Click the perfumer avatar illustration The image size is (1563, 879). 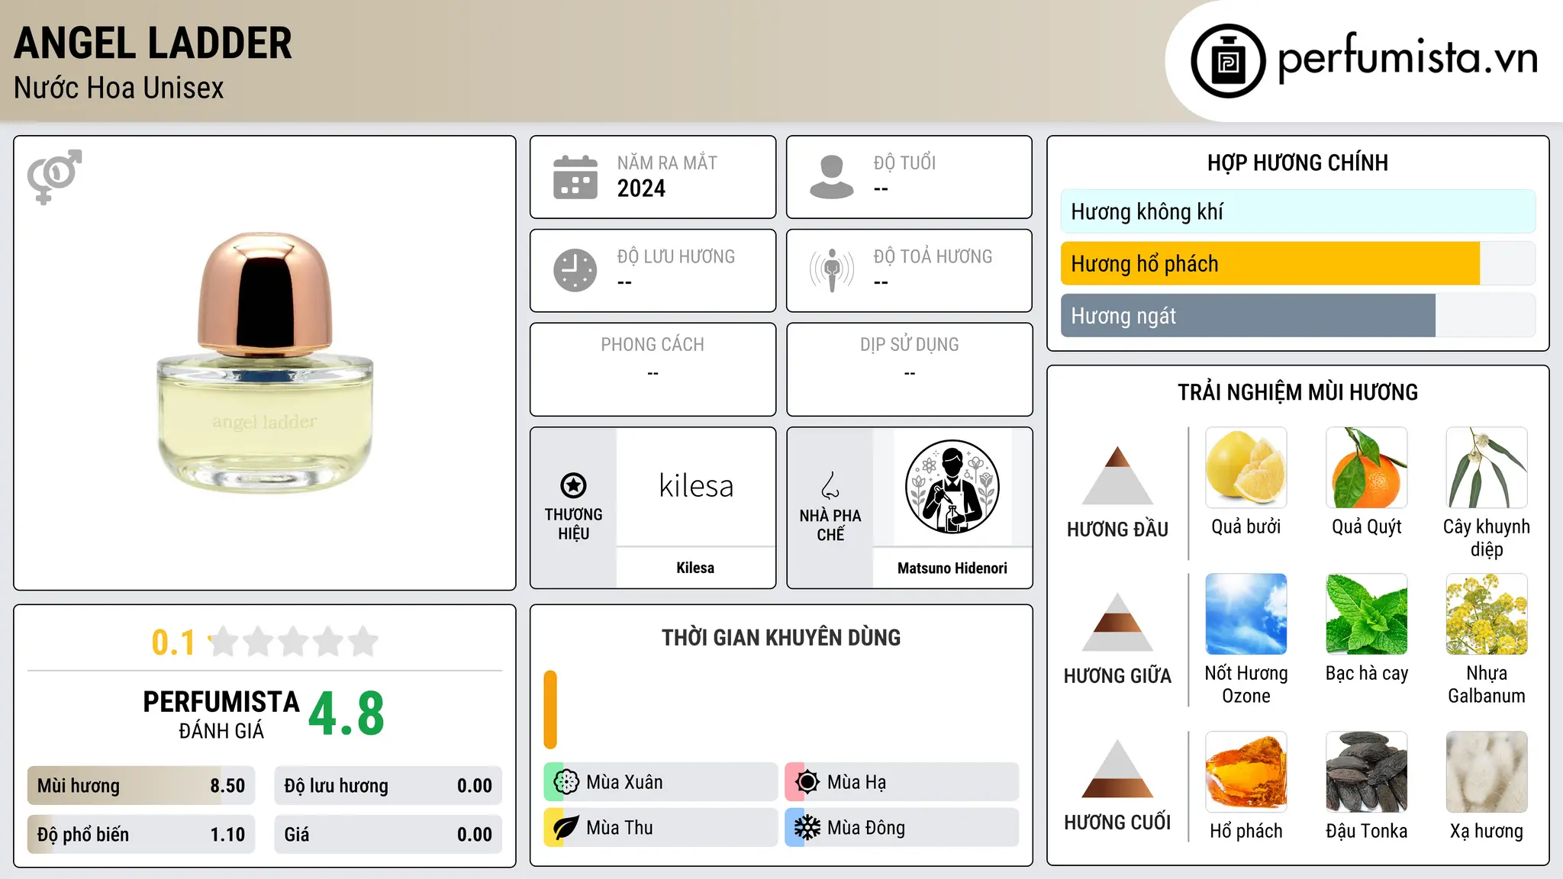tap(952, 487)
